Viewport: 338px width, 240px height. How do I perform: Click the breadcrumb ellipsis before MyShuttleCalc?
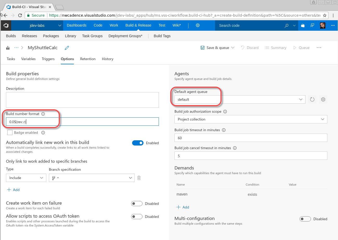click(x=16, y=48)
